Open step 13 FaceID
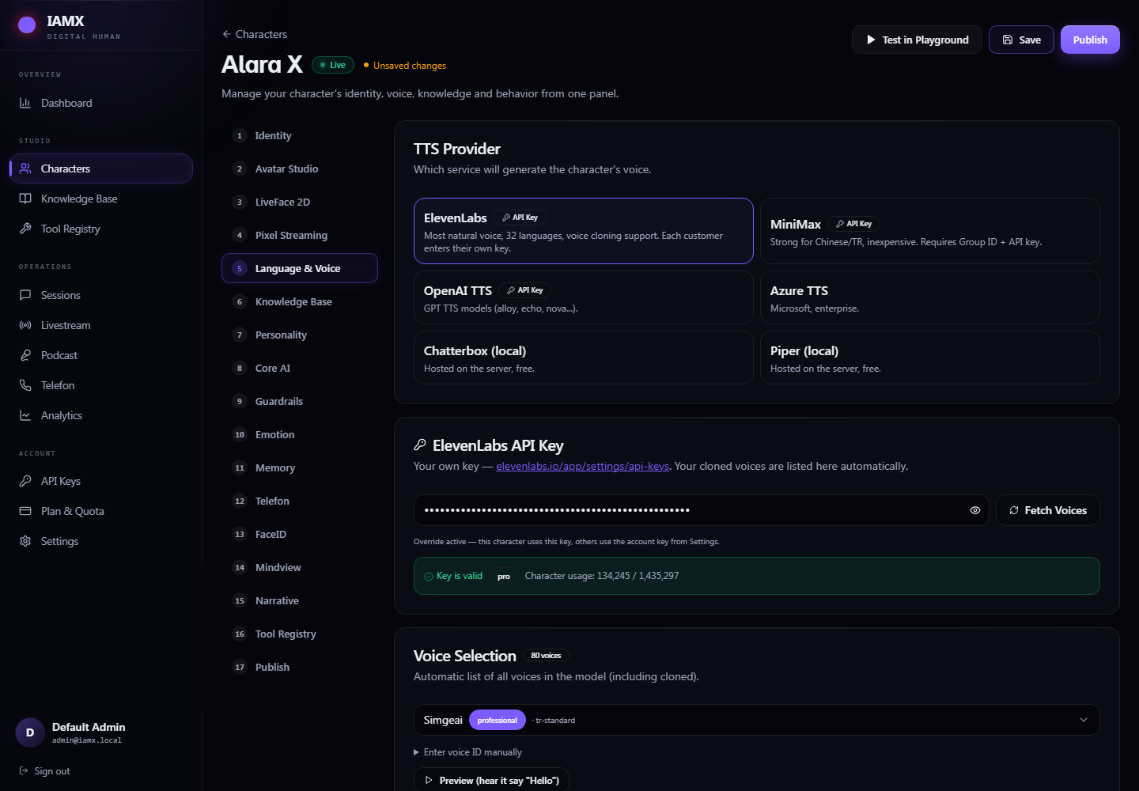1139x791 pixels. [300, 534]
